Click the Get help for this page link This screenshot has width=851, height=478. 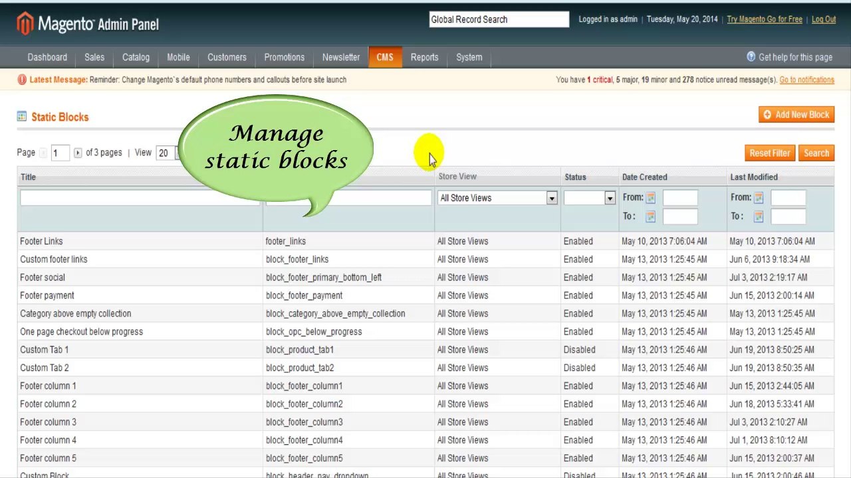tap(795, 57)
